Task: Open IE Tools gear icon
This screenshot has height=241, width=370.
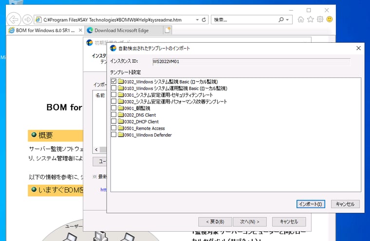Action: (320, 19)
